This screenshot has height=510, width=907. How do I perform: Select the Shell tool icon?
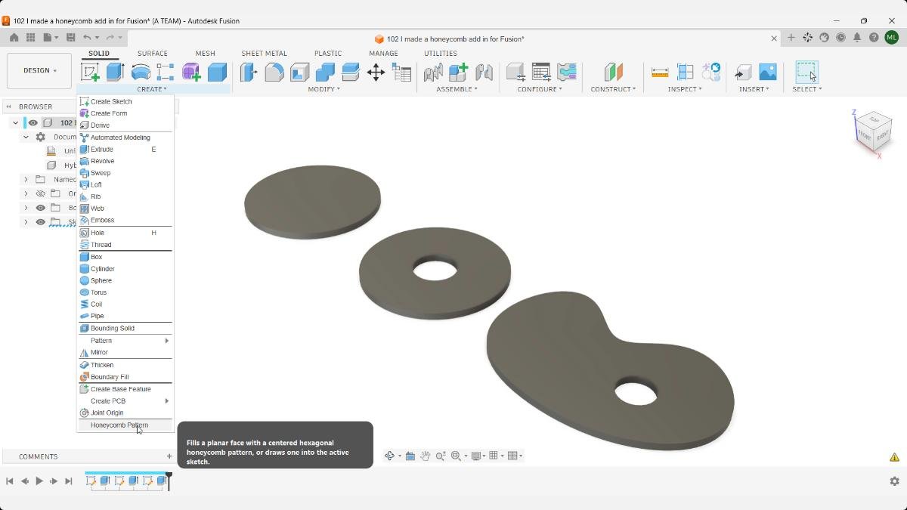point(299,72)
